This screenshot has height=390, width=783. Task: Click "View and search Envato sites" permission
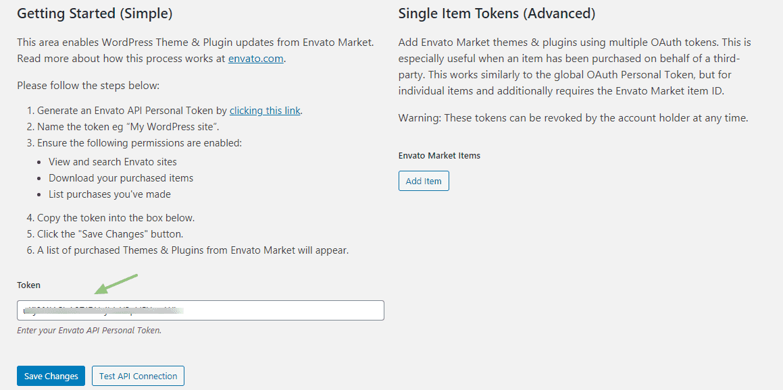pos(112,162)
